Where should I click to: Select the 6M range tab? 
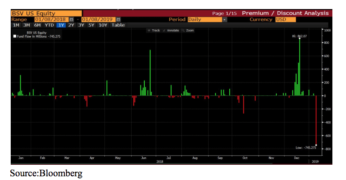pos(37,25)
